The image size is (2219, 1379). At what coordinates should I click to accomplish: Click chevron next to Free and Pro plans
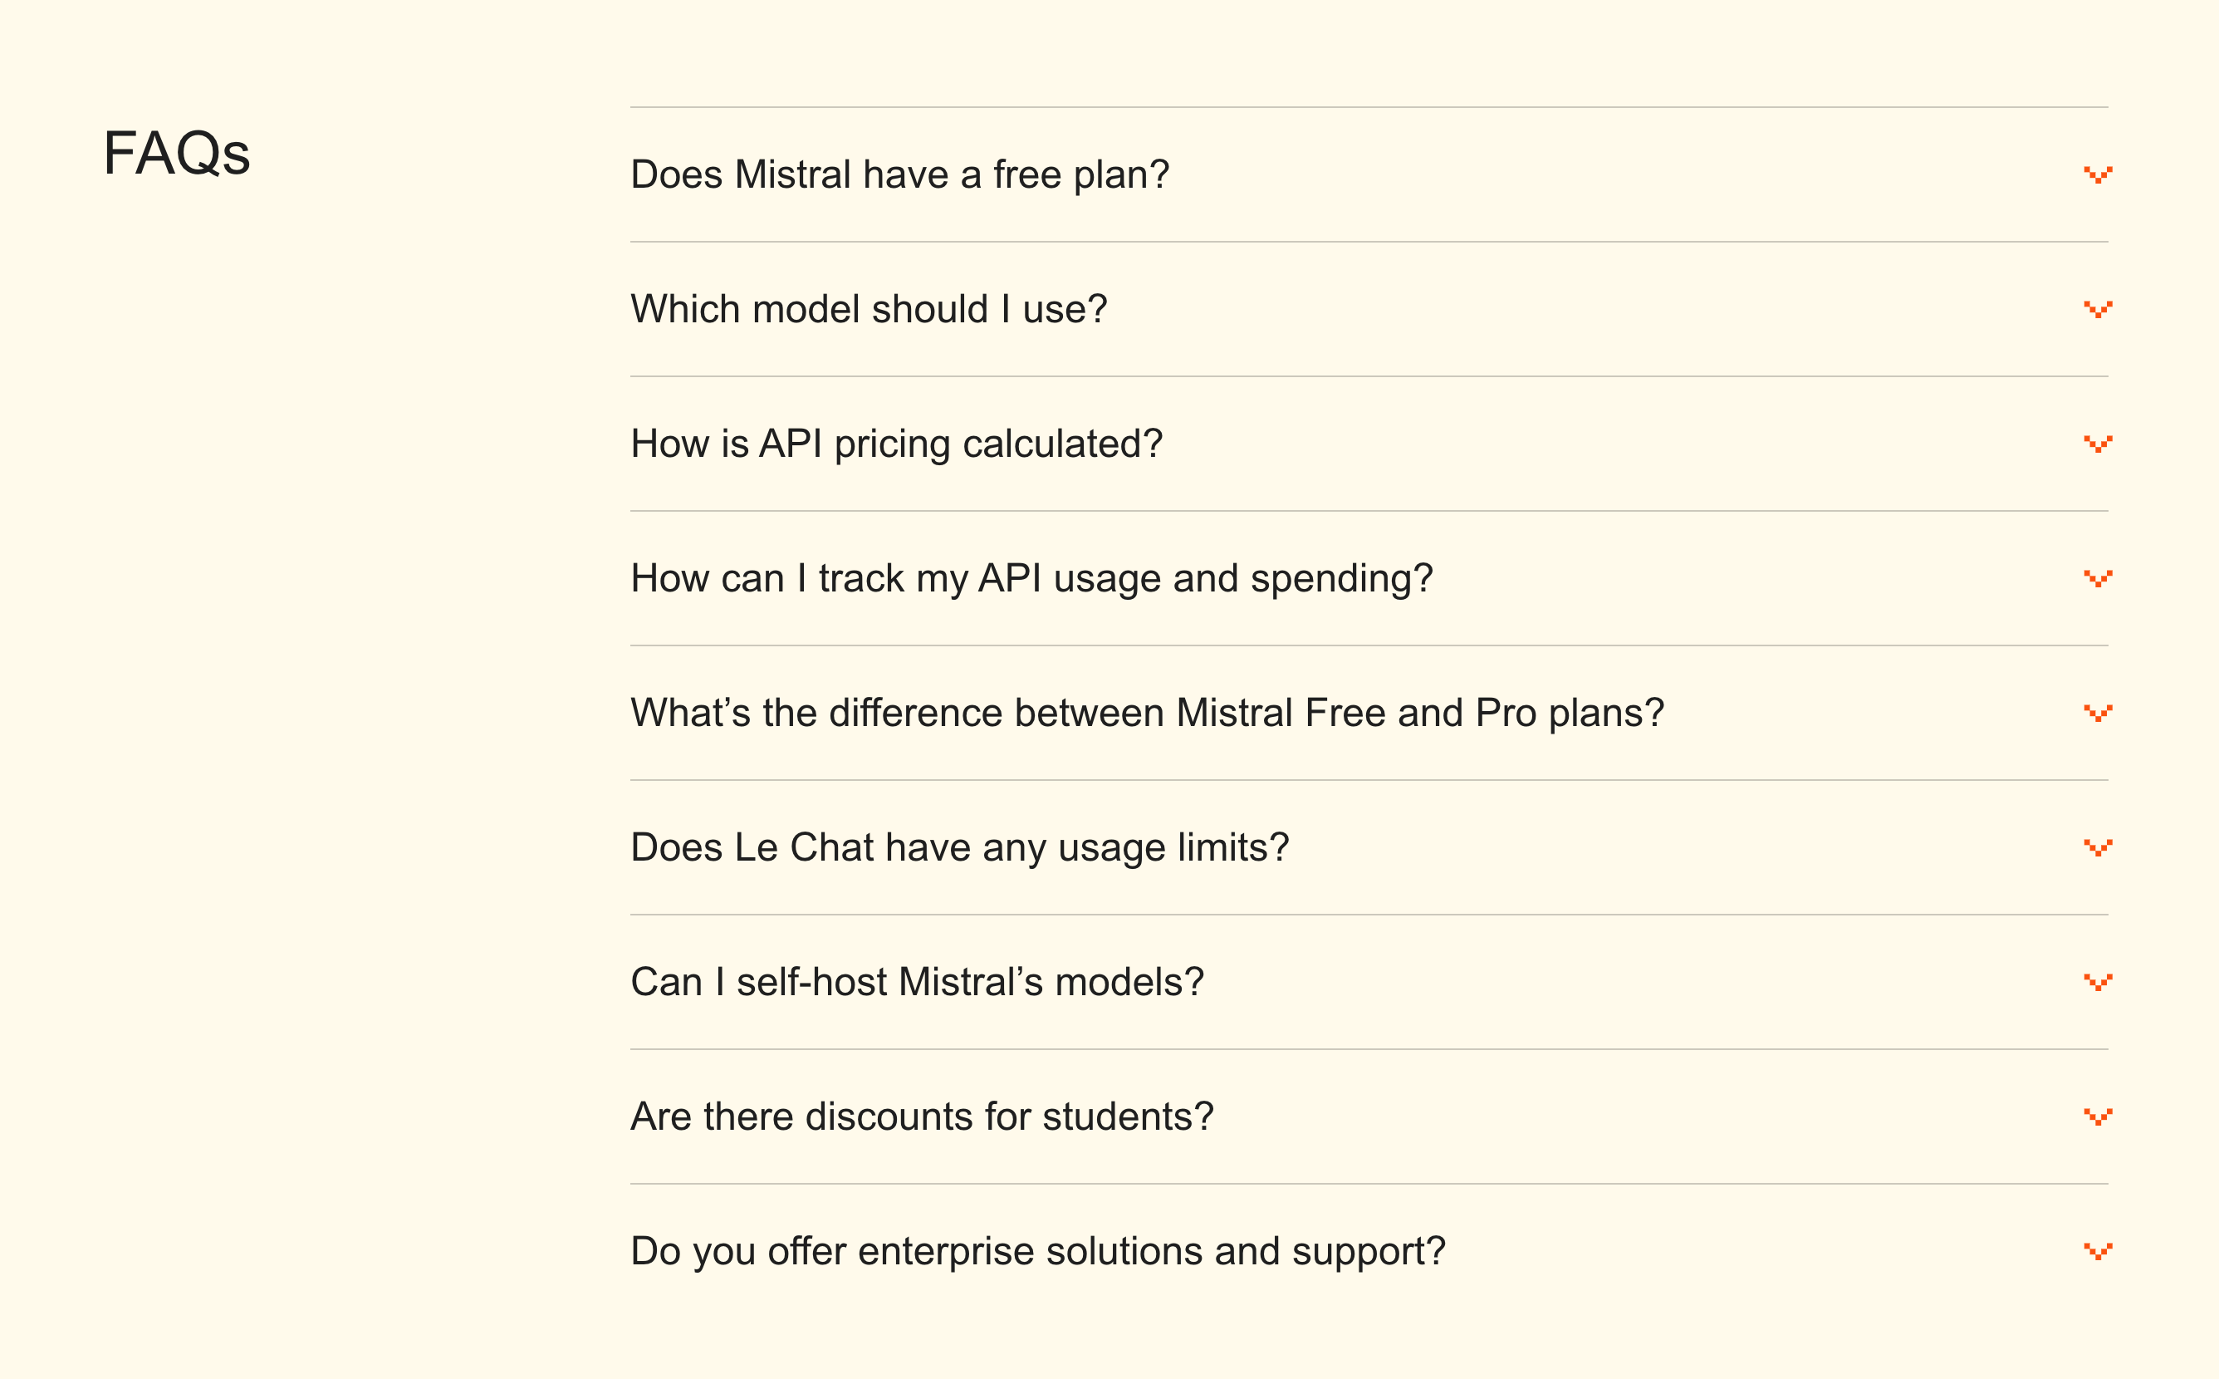(2098, 714)
